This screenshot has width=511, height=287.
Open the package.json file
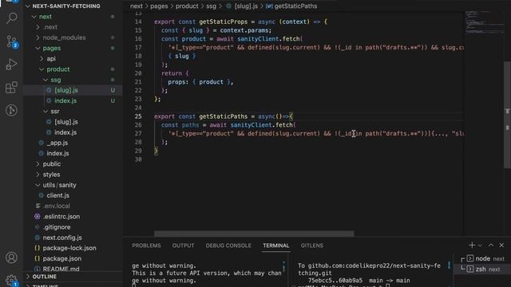62,258
